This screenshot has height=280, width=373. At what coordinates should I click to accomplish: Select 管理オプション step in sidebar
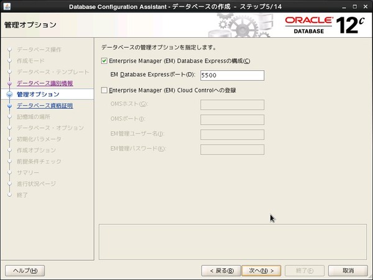38,94
